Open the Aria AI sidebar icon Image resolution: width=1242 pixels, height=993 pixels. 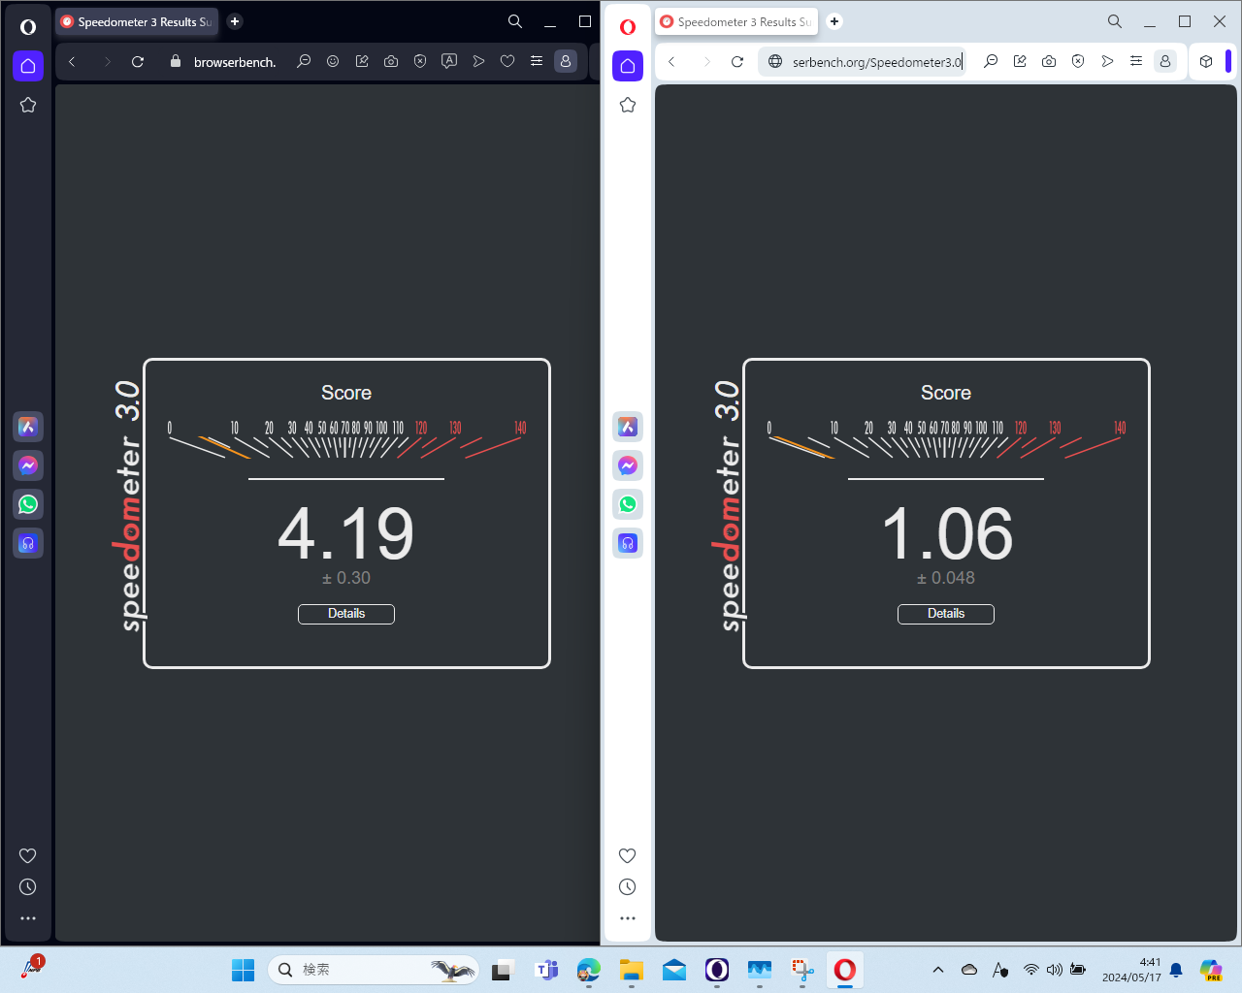28,427
